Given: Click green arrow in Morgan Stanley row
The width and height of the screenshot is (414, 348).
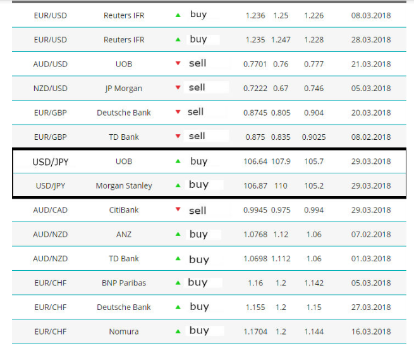Looking at the screenshot, I should (178, 185).
